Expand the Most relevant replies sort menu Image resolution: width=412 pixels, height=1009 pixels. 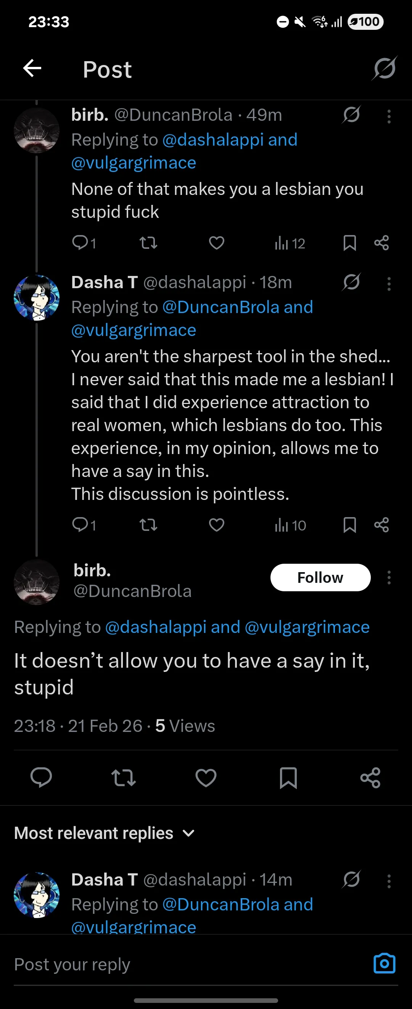click(105, 833)
